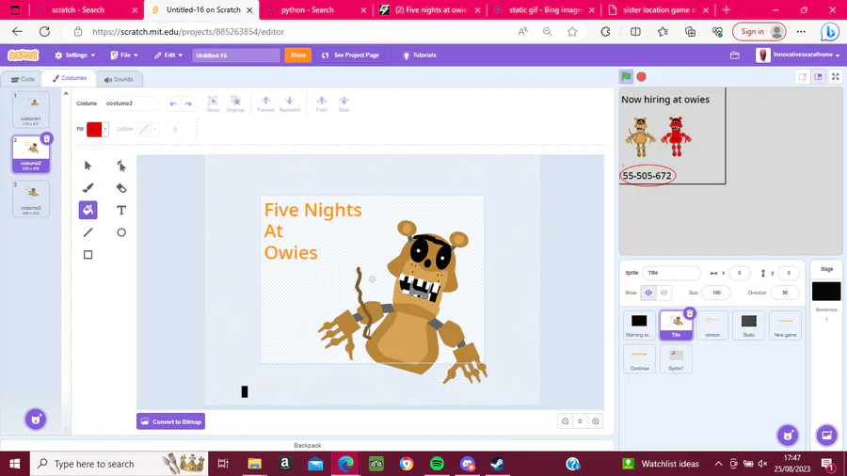
Task: Click the redo arrow in costume editor
Action: [x=188, y=103]
